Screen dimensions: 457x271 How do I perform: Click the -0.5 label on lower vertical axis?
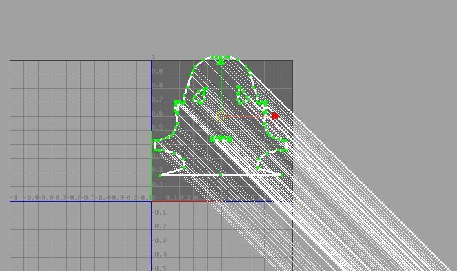tap(159, 268)
